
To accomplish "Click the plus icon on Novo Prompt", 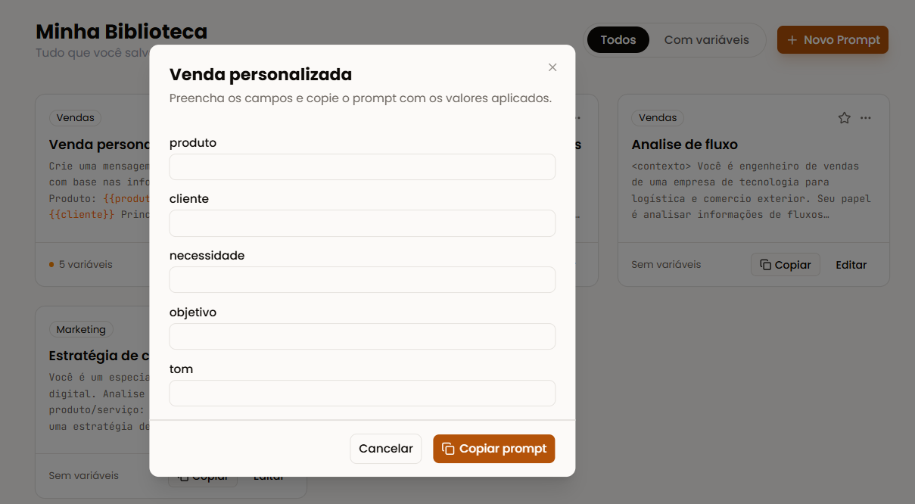I will 792,40.
